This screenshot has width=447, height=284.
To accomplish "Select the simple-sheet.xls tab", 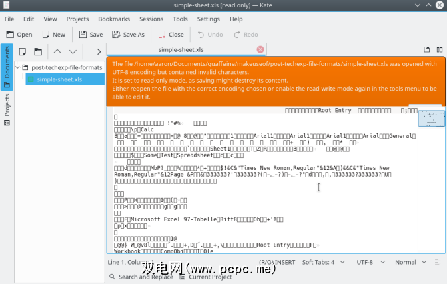I will pyautogui.click(x=181, y=49).
